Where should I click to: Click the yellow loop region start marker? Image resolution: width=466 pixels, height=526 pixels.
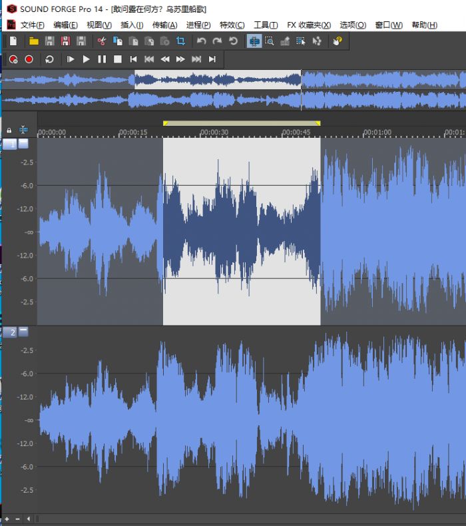[165, 123]
